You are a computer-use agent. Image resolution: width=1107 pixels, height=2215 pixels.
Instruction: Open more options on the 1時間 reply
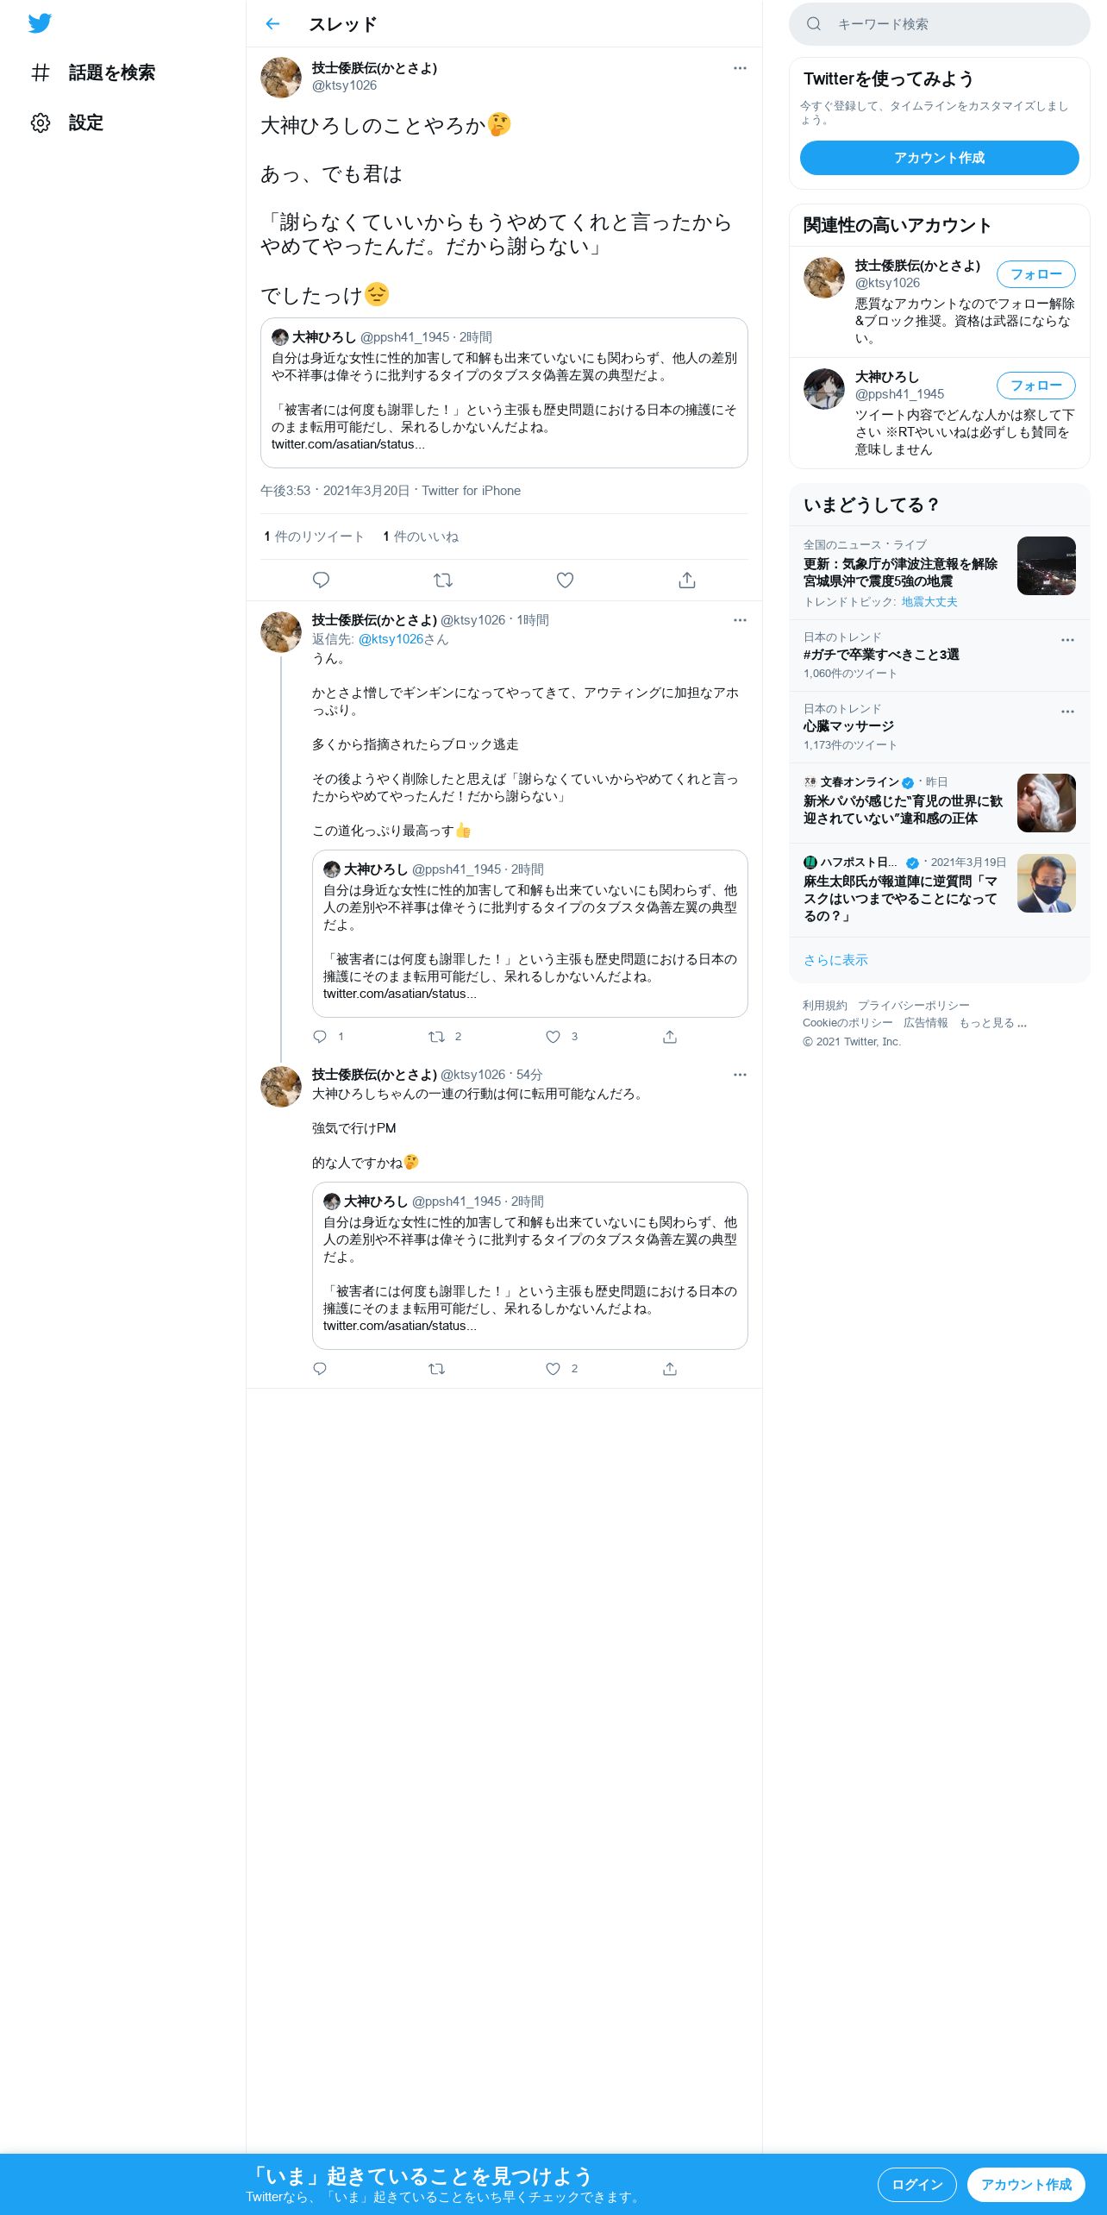[740, 620]
